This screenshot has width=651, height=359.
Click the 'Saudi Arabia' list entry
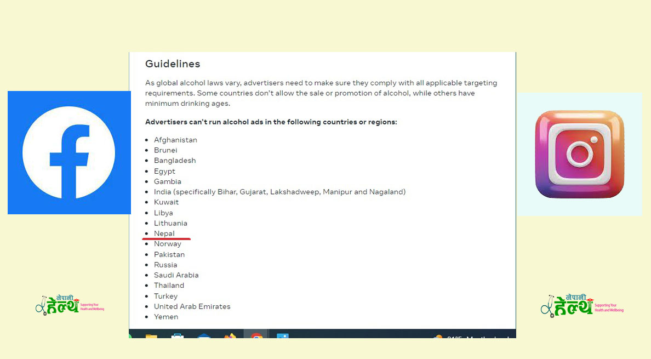tap(176, 275)
